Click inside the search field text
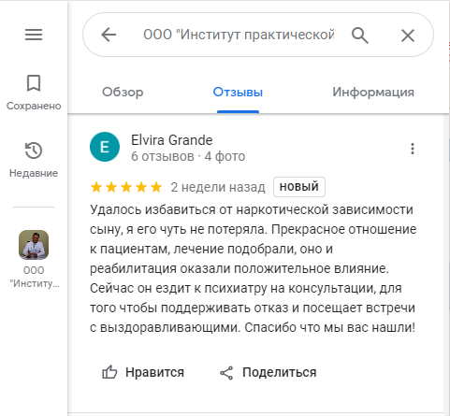The image size is (450, 416). click(239, 35)
